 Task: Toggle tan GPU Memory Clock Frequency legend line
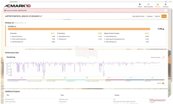tap(37, 80)
